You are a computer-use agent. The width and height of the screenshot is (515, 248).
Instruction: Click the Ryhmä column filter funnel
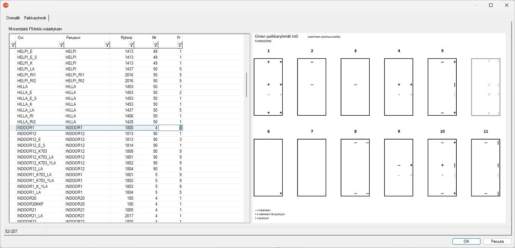[131, 45]
